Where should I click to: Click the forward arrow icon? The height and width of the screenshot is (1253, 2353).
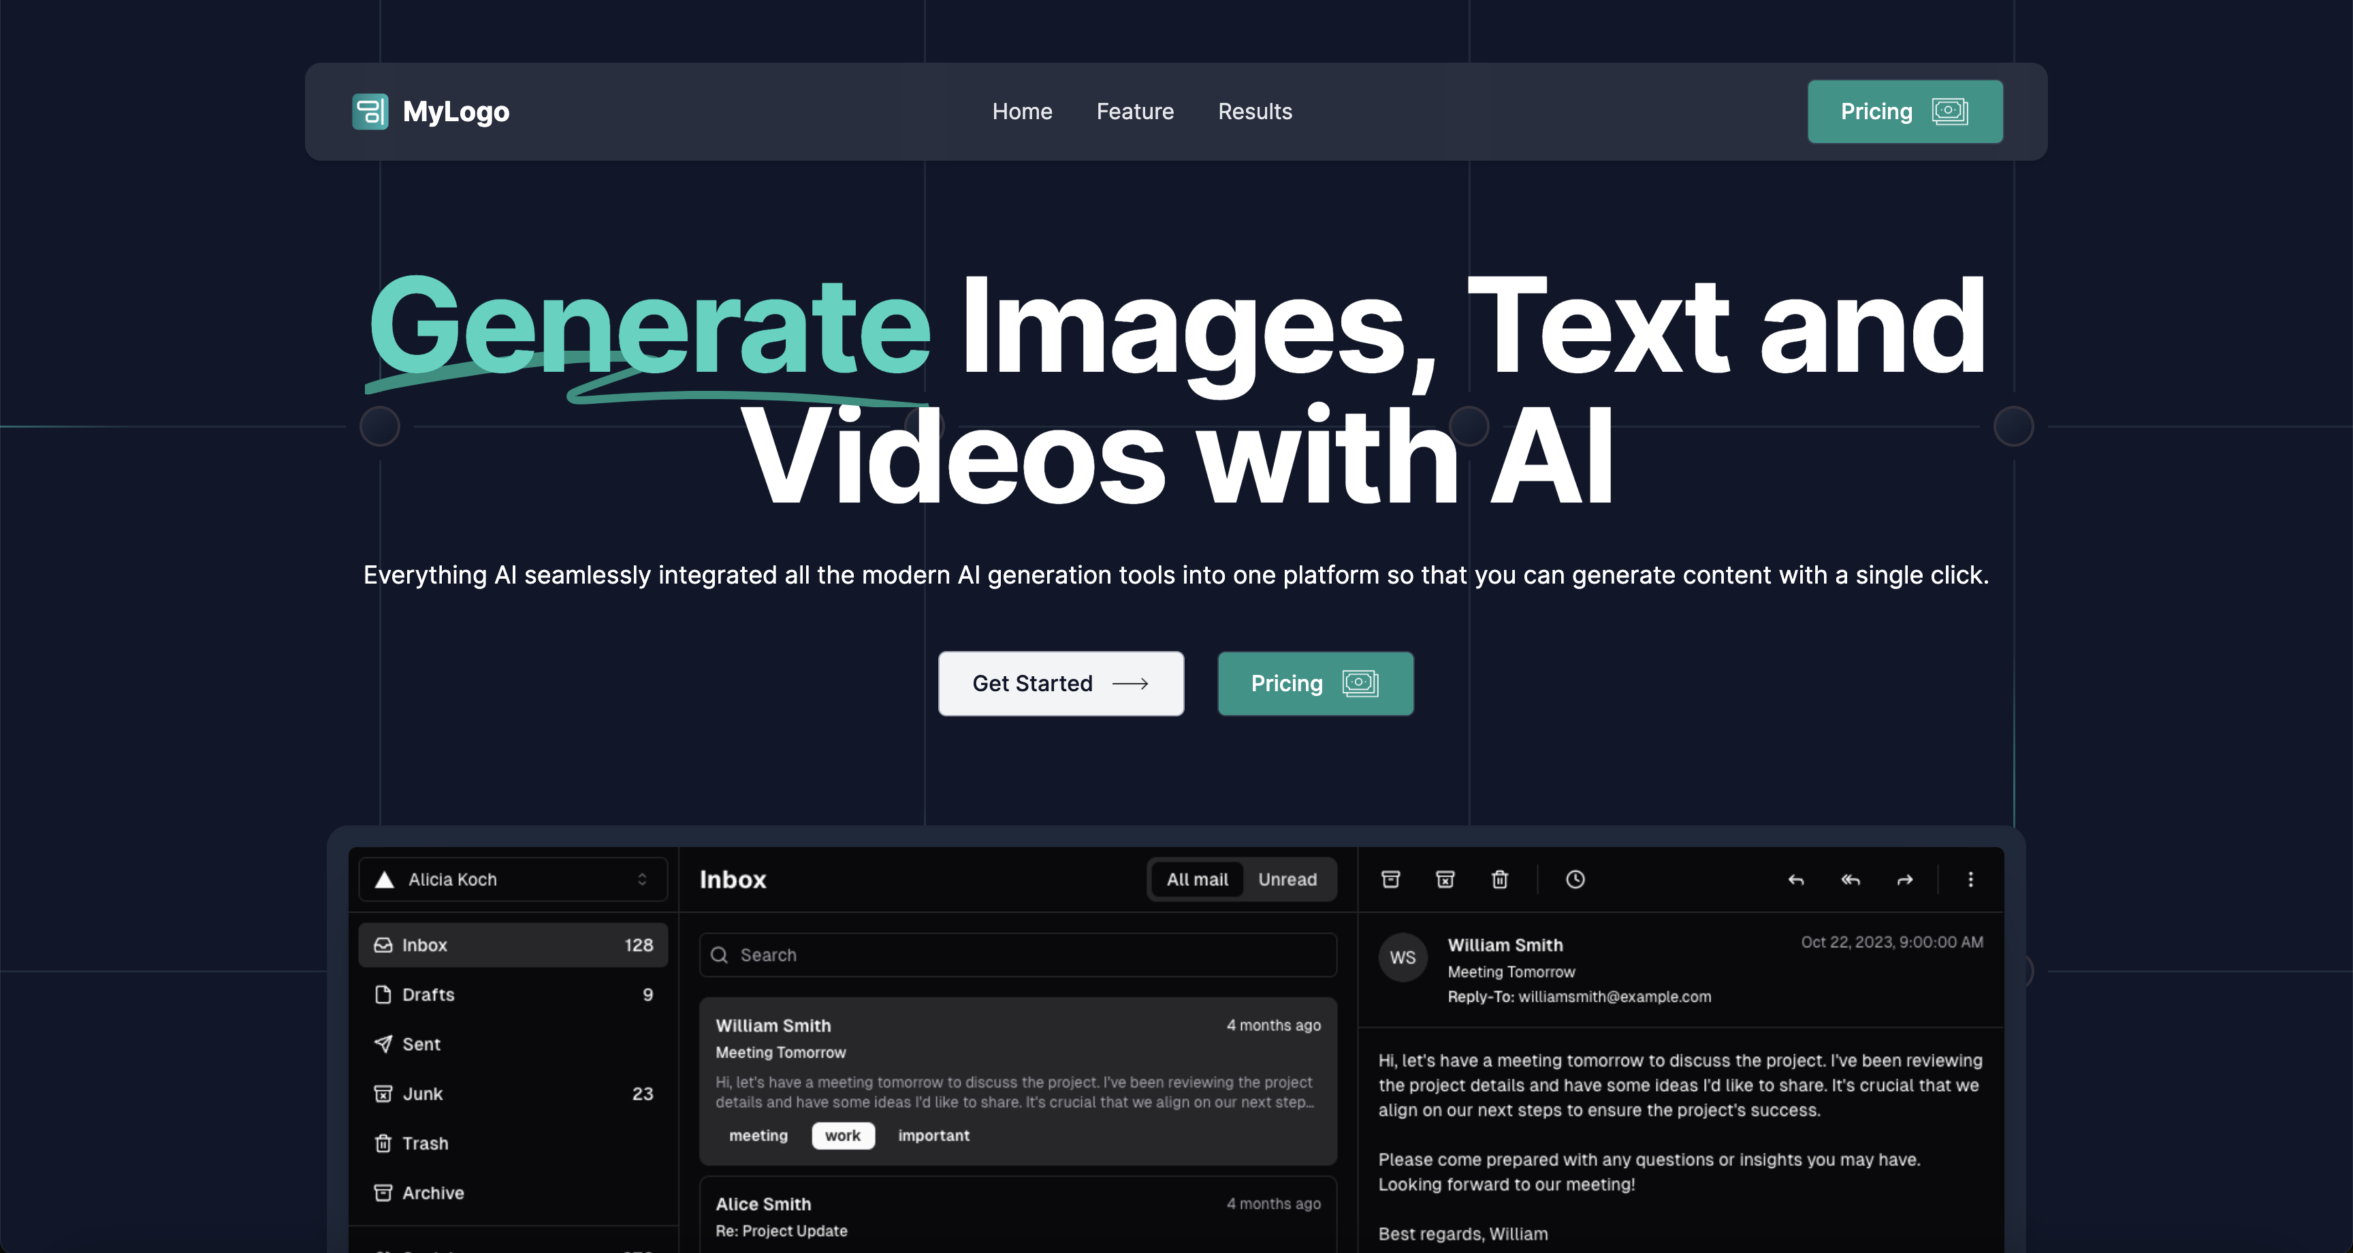coord(1904,879)
